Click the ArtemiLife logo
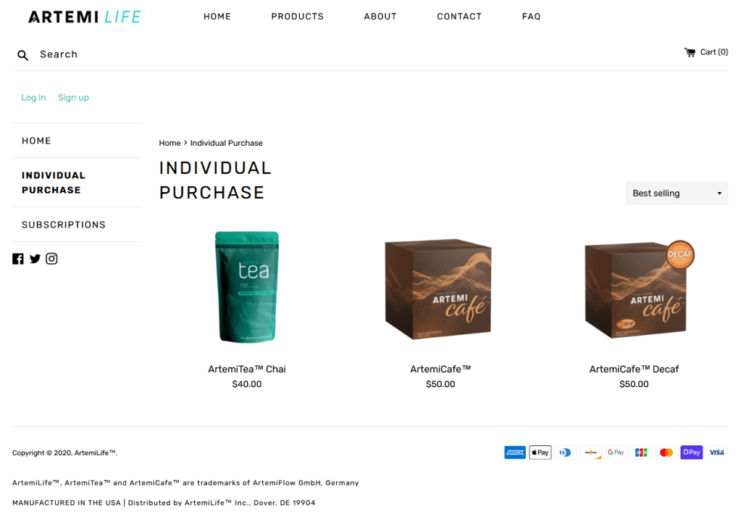 [x=86, y=17]
